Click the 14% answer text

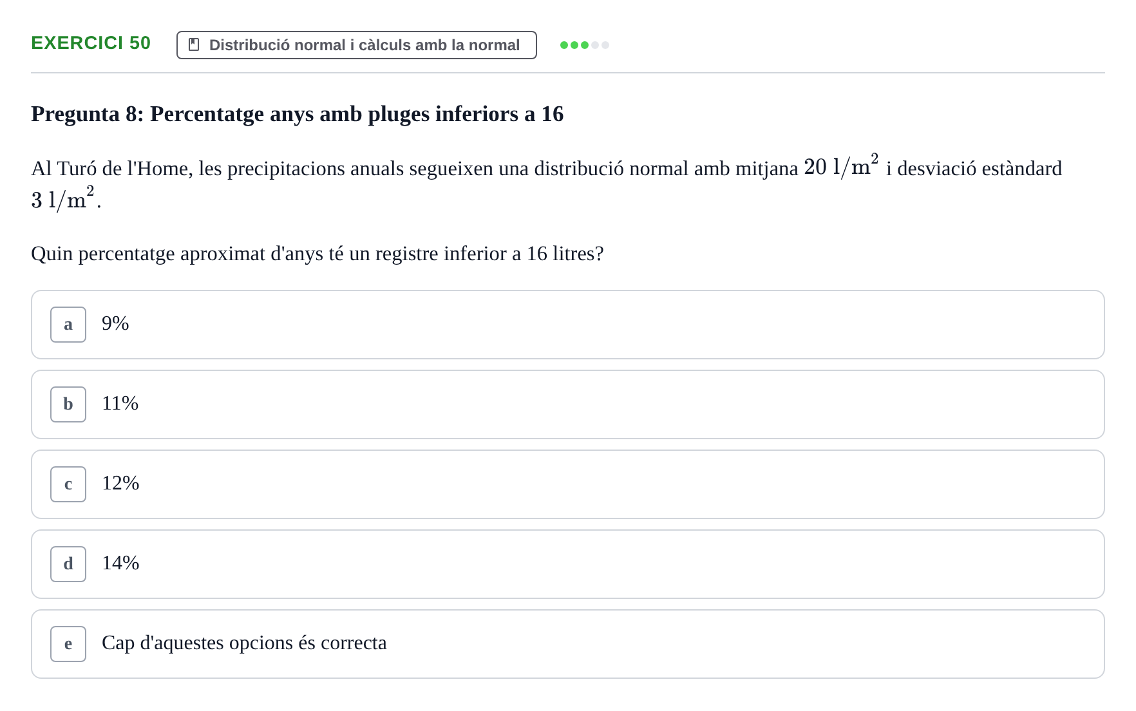pos(120,563)
